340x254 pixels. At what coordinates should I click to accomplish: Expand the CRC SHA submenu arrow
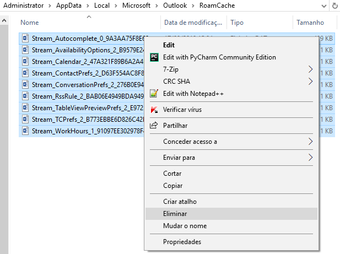point(310,82)
